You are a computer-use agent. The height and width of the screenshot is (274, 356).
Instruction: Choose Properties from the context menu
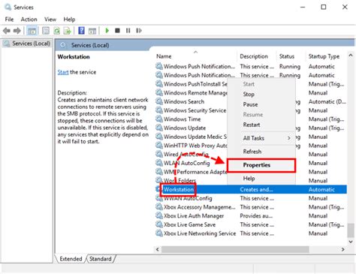click(x=261, y=165)
